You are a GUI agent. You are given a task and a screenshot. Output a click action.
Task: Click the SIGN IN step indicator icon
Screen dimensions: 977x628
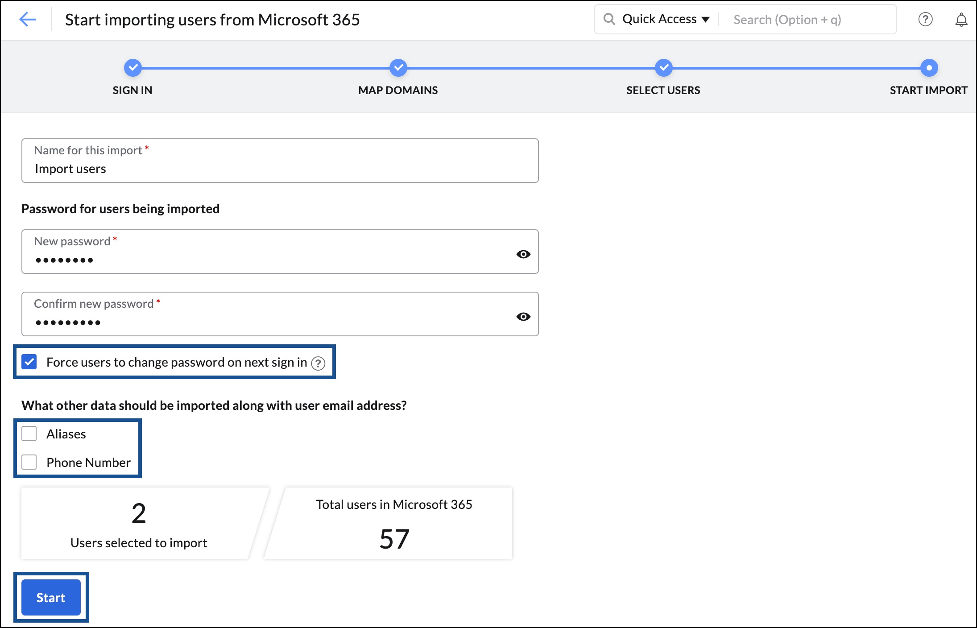pyautogui.click(x=132, y=68)
